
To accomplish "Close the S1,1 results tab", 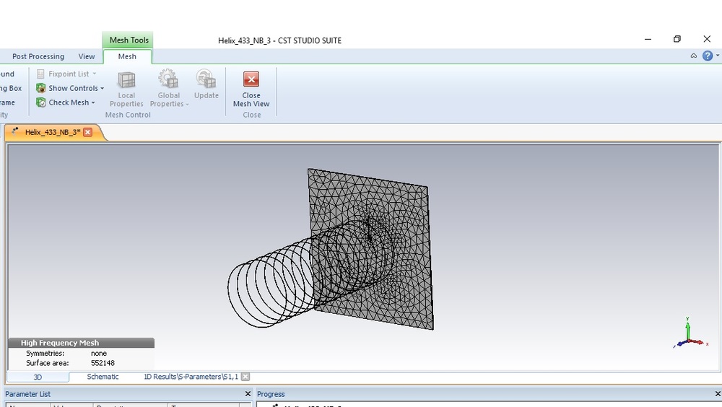I will click(x=245, y=377).
